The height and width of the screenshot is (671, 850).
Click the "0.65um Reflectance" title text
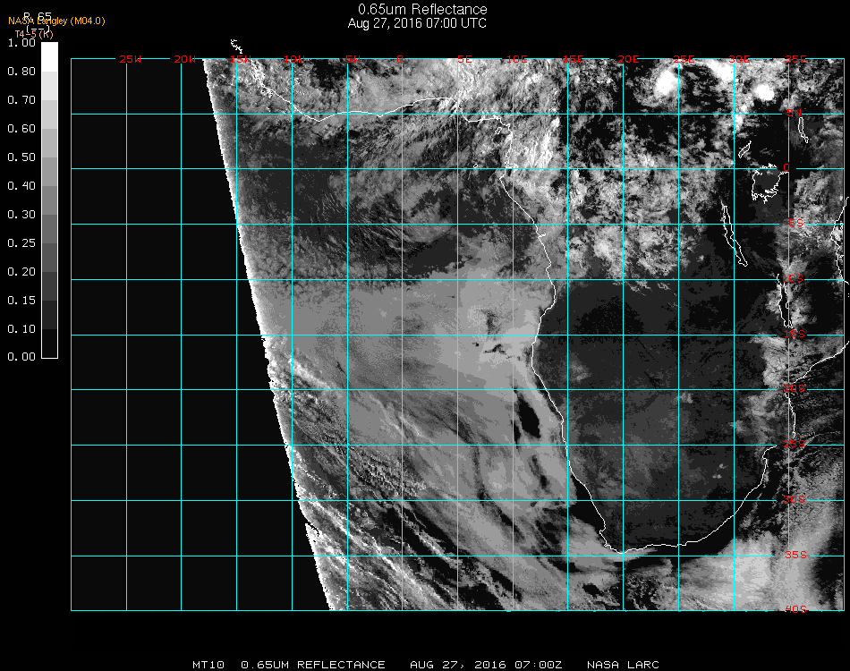(422, 9)
